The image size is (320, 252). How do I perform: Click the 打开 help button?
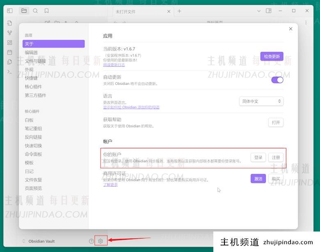[276, 123]
